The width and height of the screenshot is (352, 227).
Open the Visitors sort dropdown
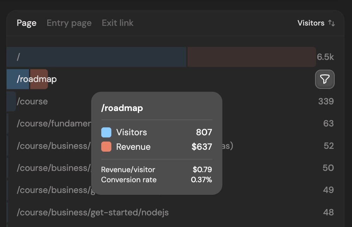tap(316, 23)
